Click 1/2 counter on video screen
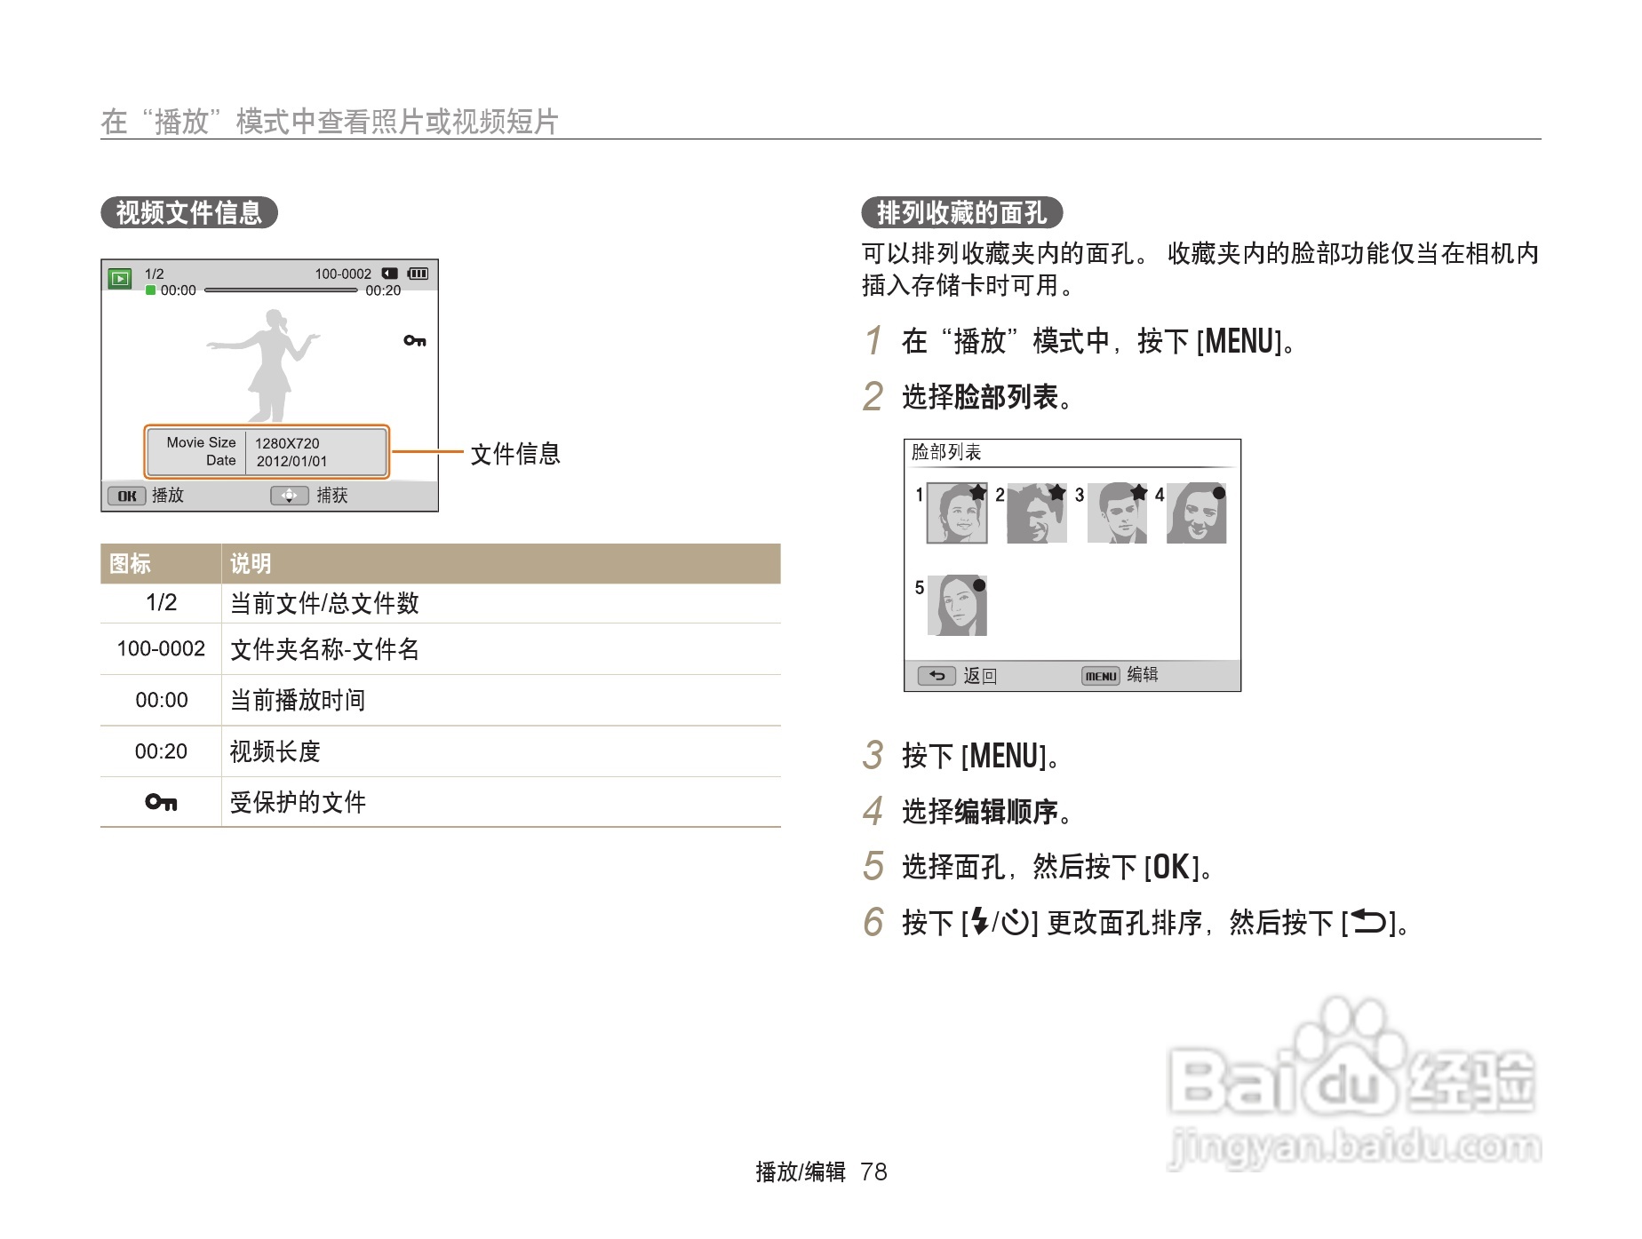1642x1239 pixels. point(155,274)
